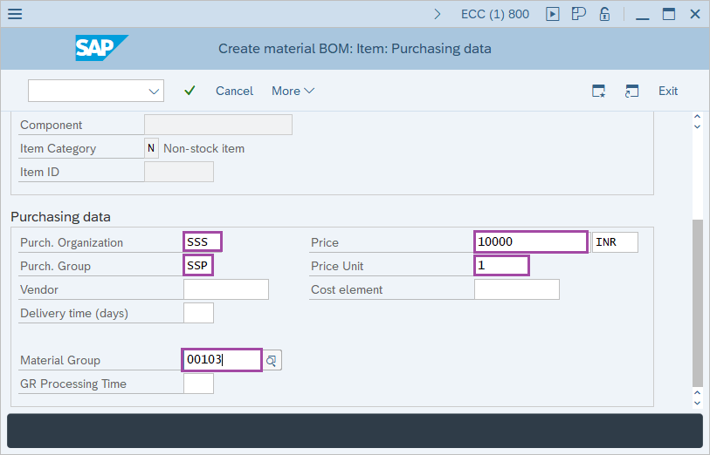Open the hamburger menu at top left
This screenshot has height=455, width=710.
click(x=15, y=14)
